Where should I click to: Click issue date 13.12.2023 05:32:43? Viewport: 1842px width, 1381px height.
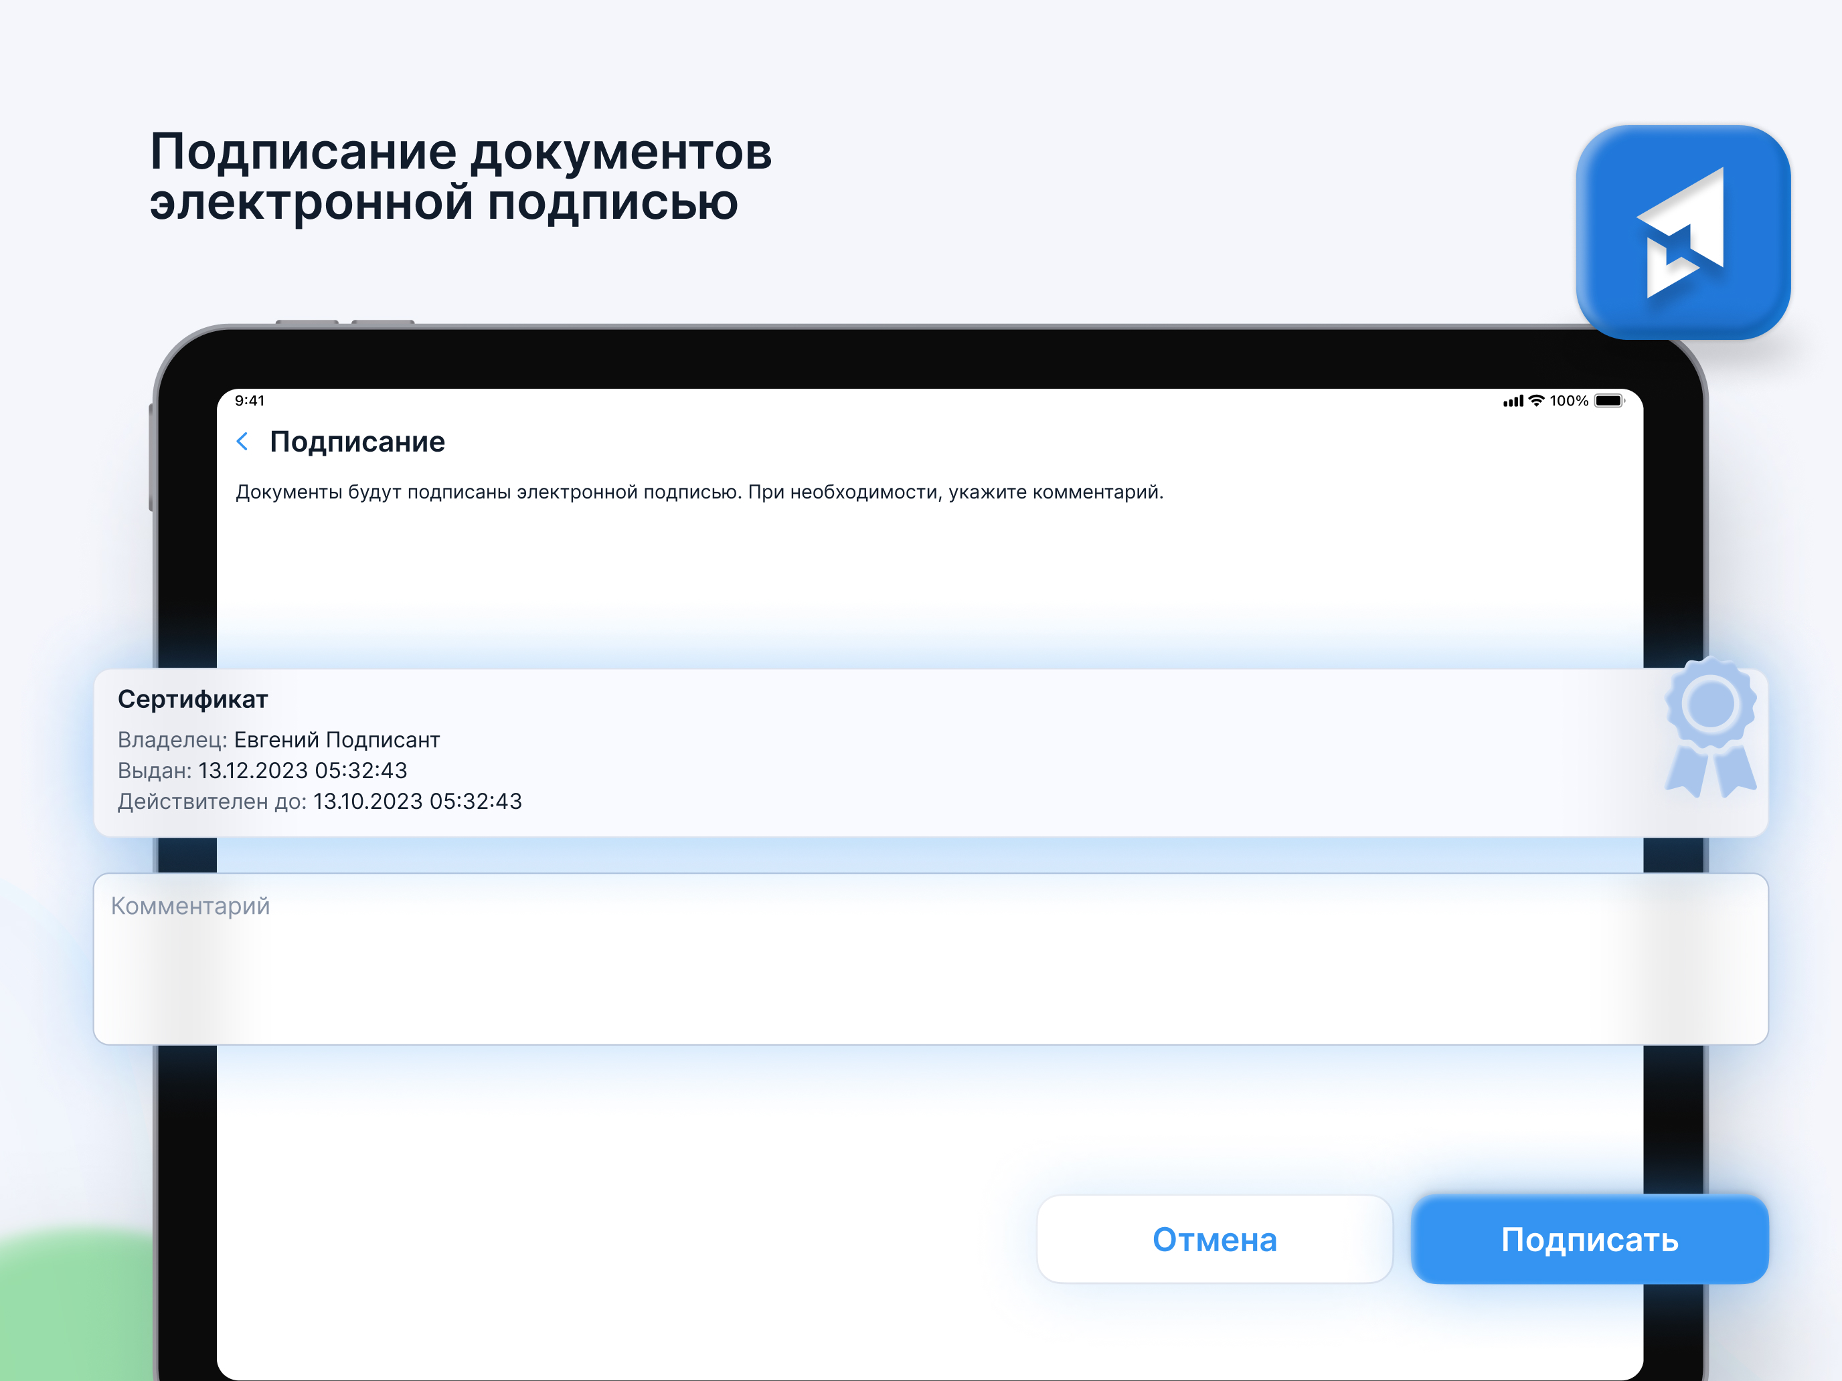click(303, 770)
